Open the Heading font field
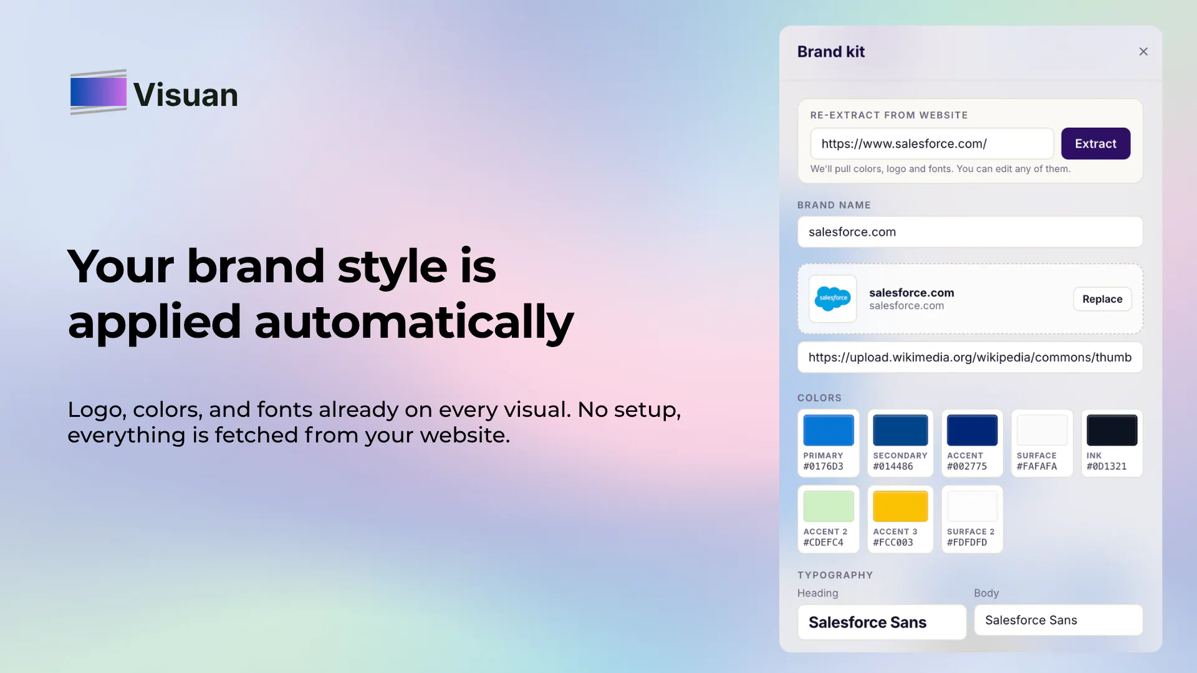1197x673 pixels. point(882,622)
